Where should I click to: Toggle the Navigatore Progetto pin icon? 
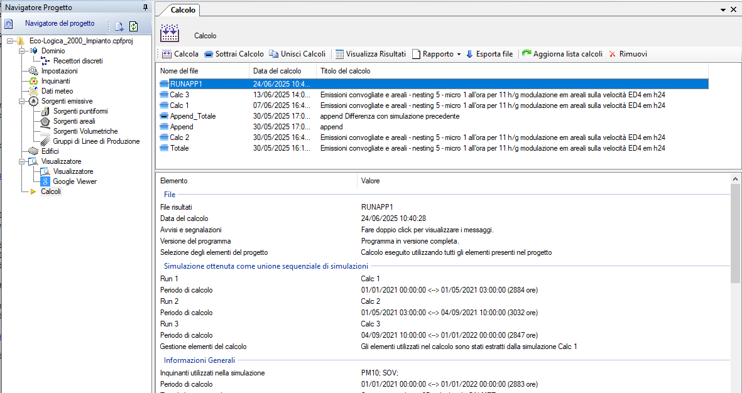click(x=145, y=7)
